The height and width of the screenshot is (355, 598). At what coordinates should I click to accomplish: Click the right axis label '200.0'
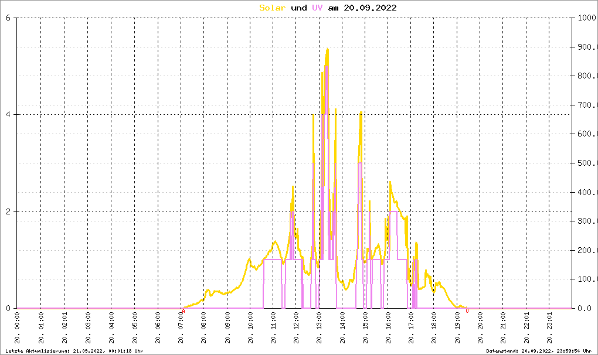(586, 250)
